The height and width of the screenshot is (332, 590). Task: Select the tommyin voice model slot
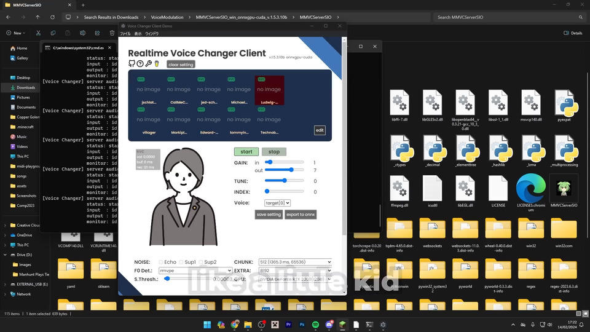click(239, 121)
